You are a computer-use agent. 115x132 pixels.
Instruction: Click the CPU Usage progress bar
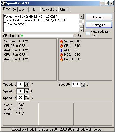(47, 36)
